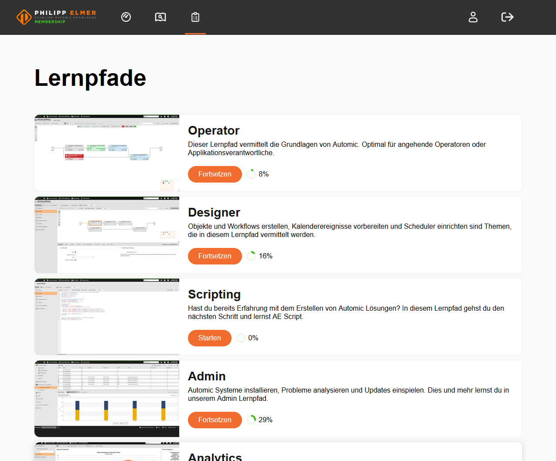Screen dimensions: 556x461
Task: Select the Designer learning path title
Action: click(214, 213)
